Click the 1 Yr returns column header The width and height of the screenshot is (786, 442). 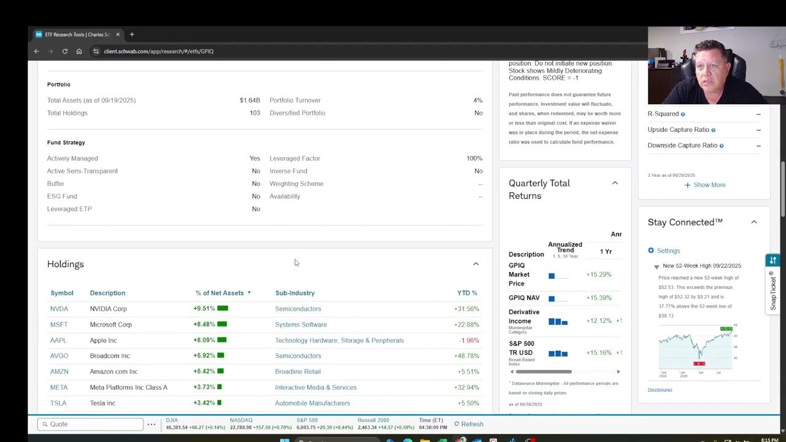(x=605, y=252)
